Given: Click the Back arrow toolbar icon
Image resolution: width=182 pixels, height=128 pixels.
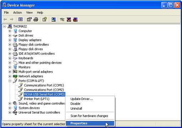Looking at the screenshot, I should click(5, 19).
